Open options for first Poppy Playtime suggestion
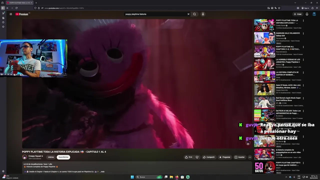 [303, 20]
